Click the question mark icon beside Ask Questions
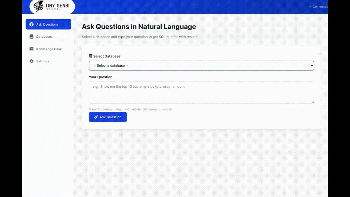350x197 pixels. (x=31, y=24)
